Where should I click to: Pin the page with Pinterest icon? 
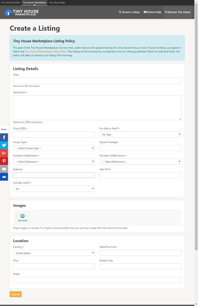point(4,161)
